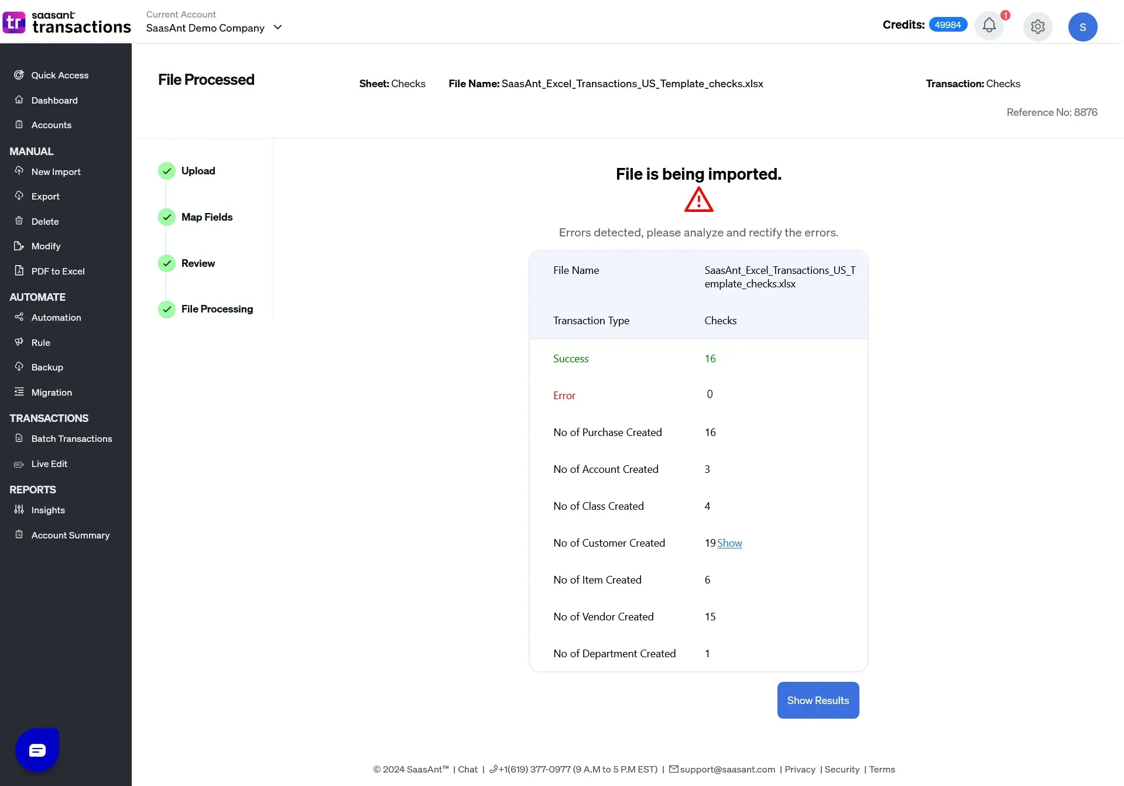Image resolution: width=1124 pixels, height=786 pixels.
Task: Open the Batch Transactions icon
Action: 19,438
